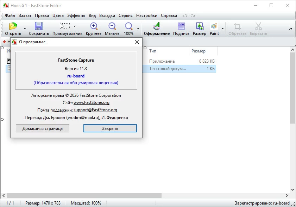Click the Вырезать scissors icon

(x=258, y=26)
